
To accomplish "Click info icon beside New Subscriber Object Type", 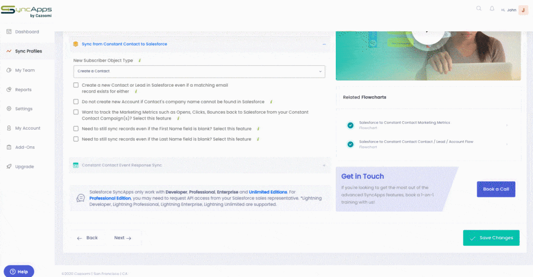I will 139,61.
